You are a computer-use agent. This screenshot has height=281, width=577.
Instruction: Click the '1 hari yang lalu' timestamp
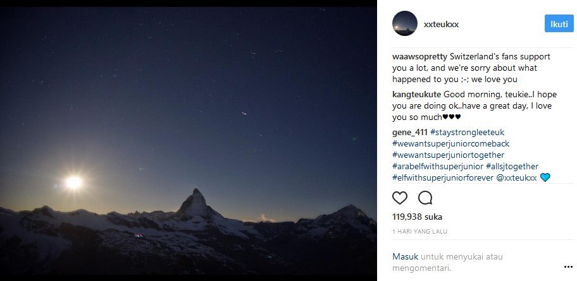pos(420,231)
